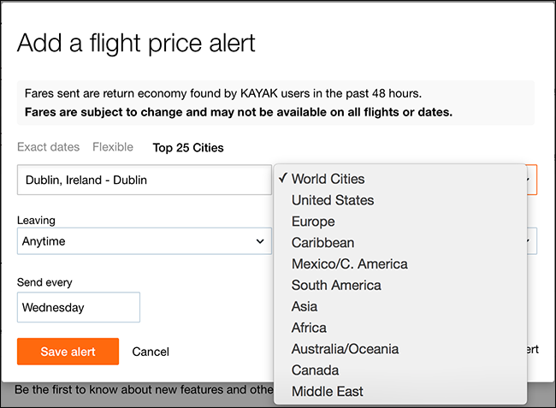Switch to the Exact dates tab
The image size is (556, 408).
(48, 147)
